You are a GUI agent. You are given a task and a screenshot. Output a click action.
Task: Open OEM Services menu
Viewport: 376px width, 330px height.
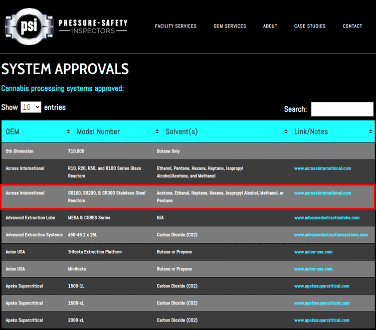tap(230, 26)
